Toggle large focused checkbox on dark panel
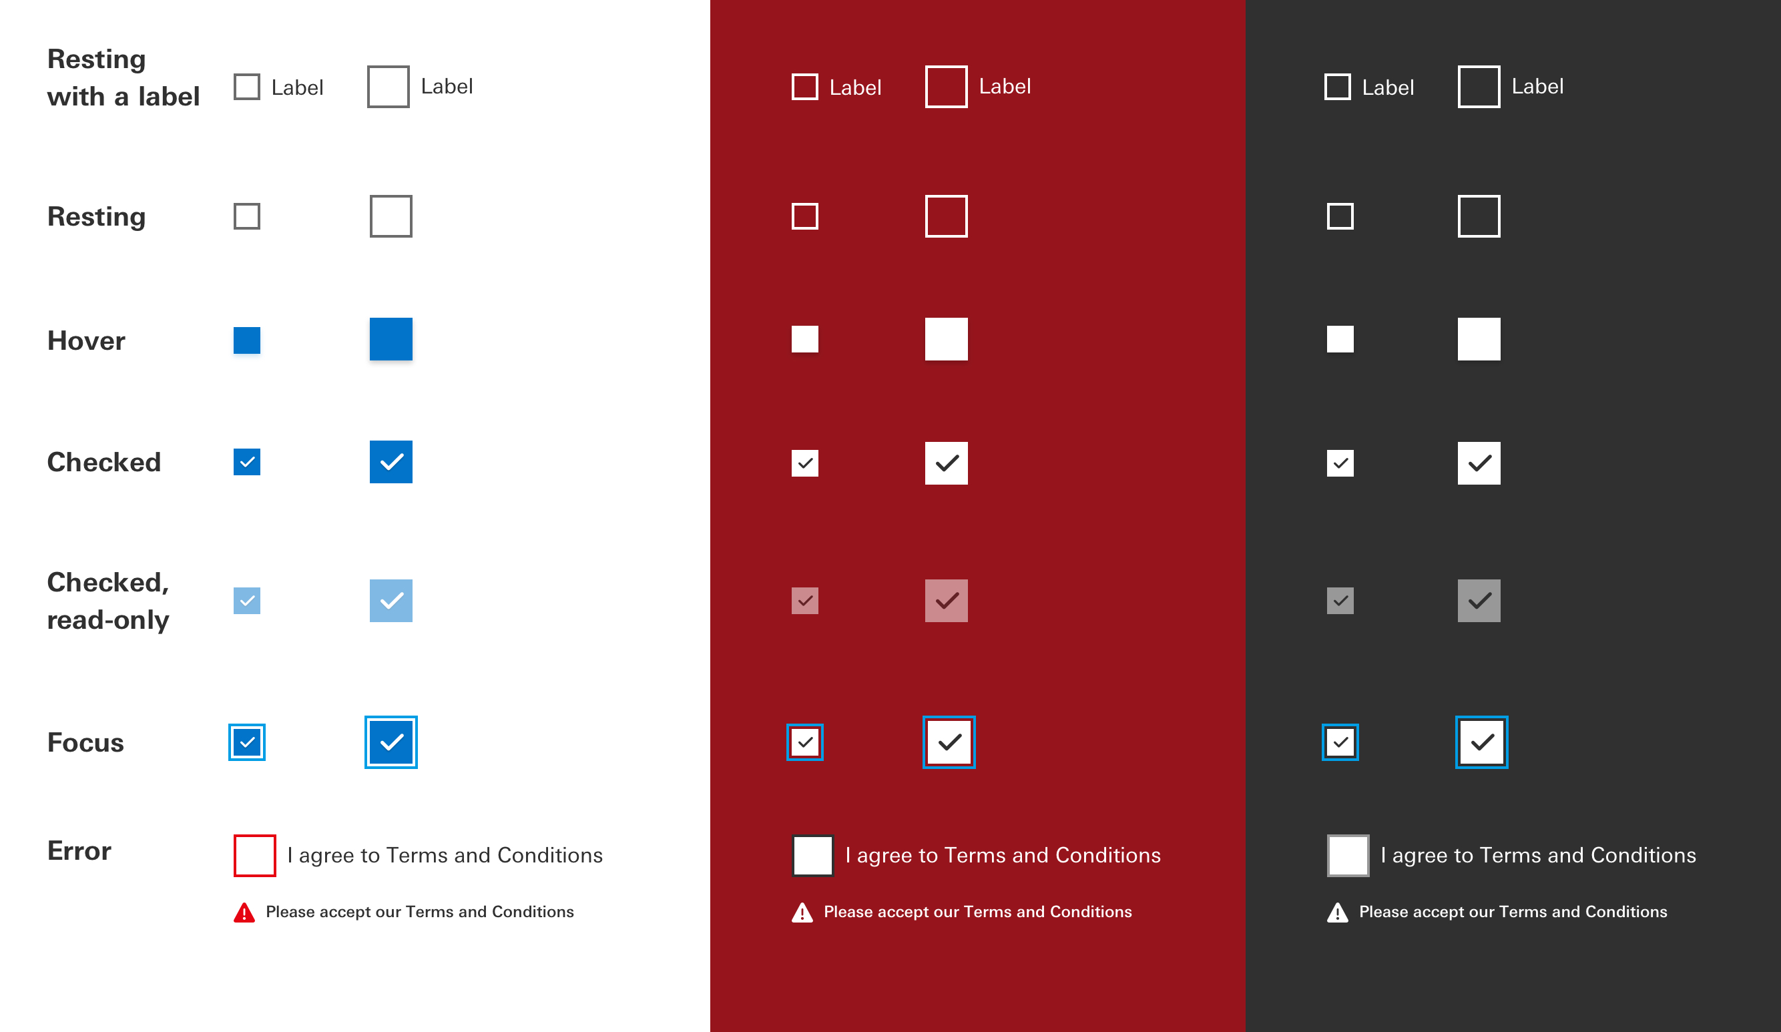The width and height of the screenshot is (1781, 1032). click(1481, 742)
